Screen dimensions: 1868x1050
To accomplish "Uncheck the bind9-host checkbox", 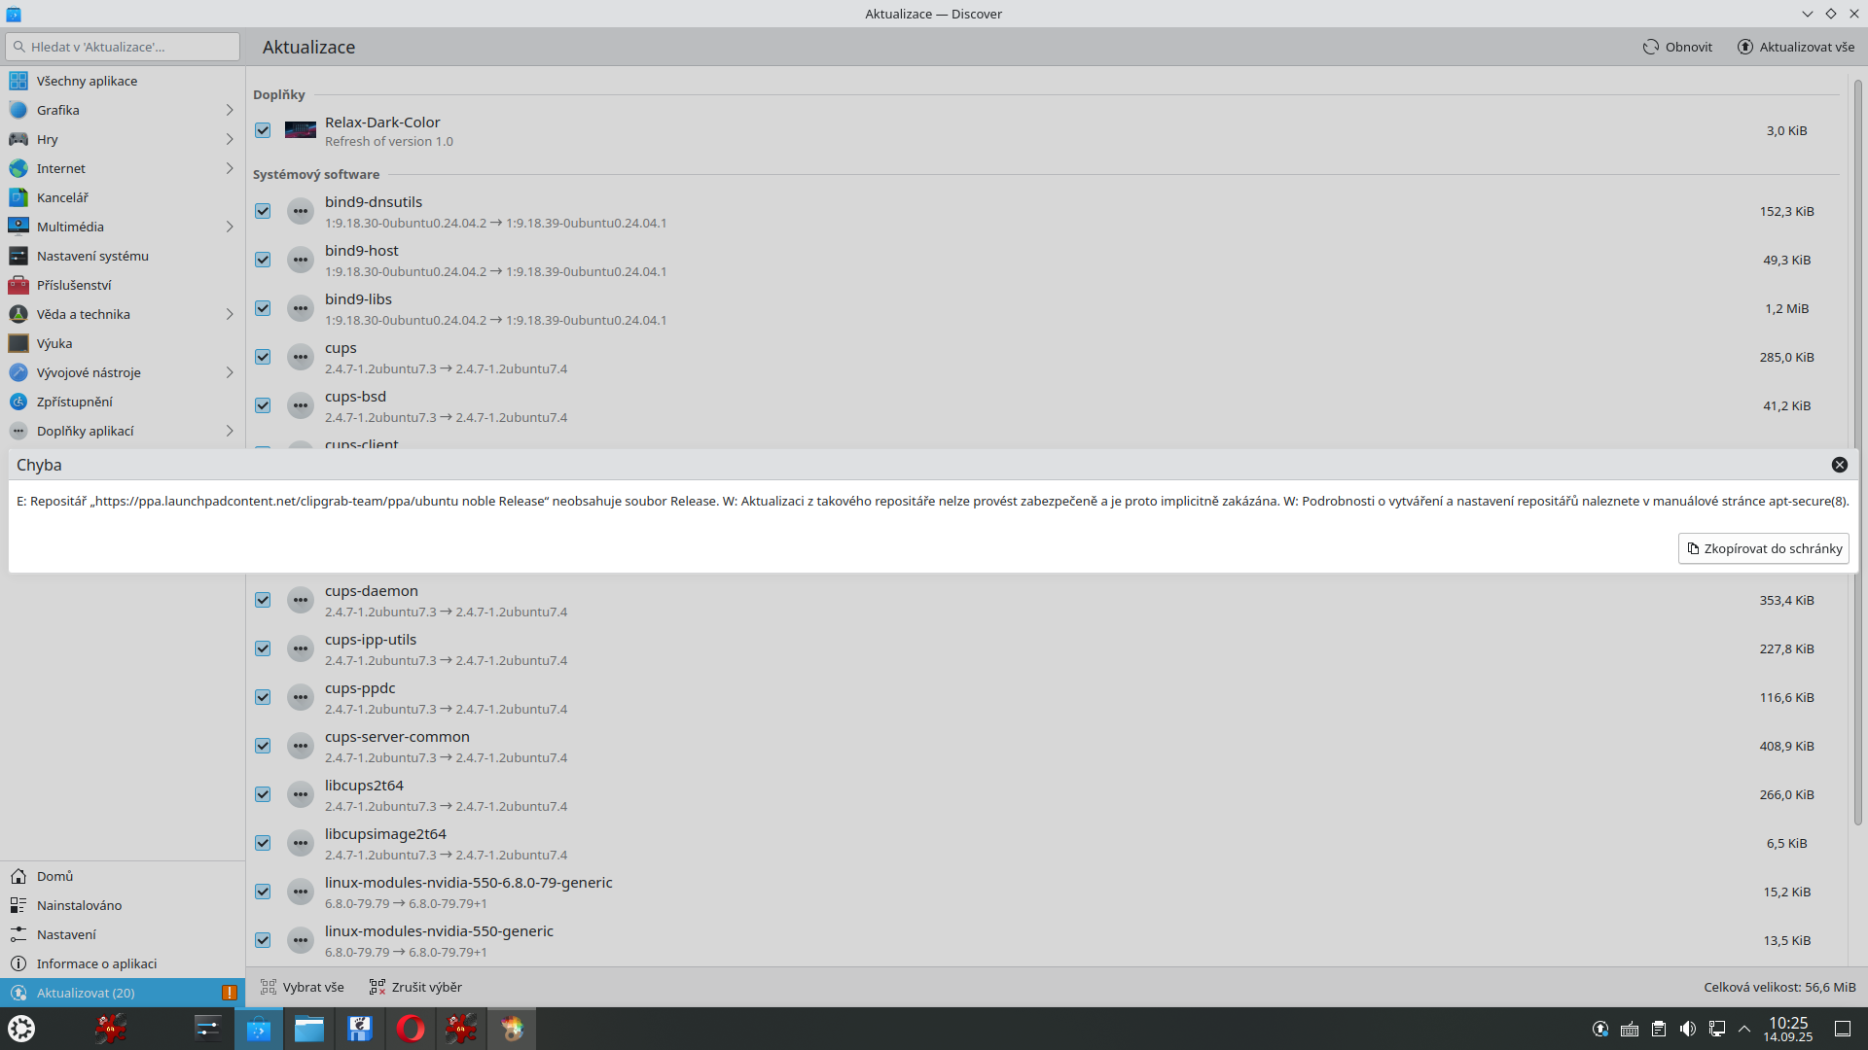I will point(263,260).
